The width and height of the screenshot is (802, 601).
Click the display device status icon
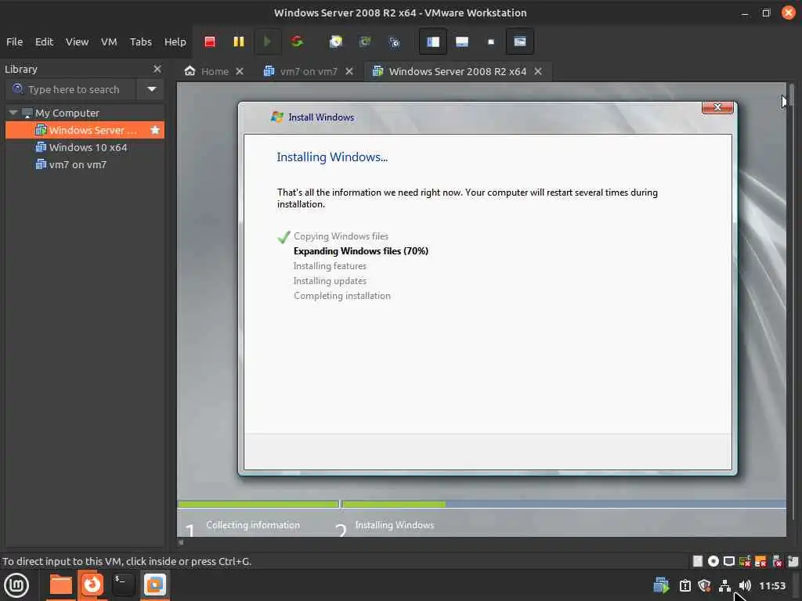729,561
